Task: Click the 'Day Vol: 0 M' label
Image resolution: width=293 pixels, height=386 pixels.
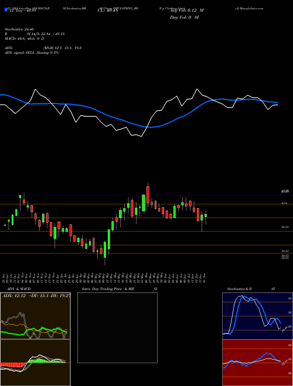Action: 184,18
